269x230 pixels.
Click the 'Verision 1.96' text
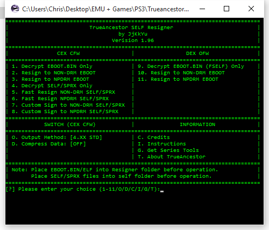133,40
